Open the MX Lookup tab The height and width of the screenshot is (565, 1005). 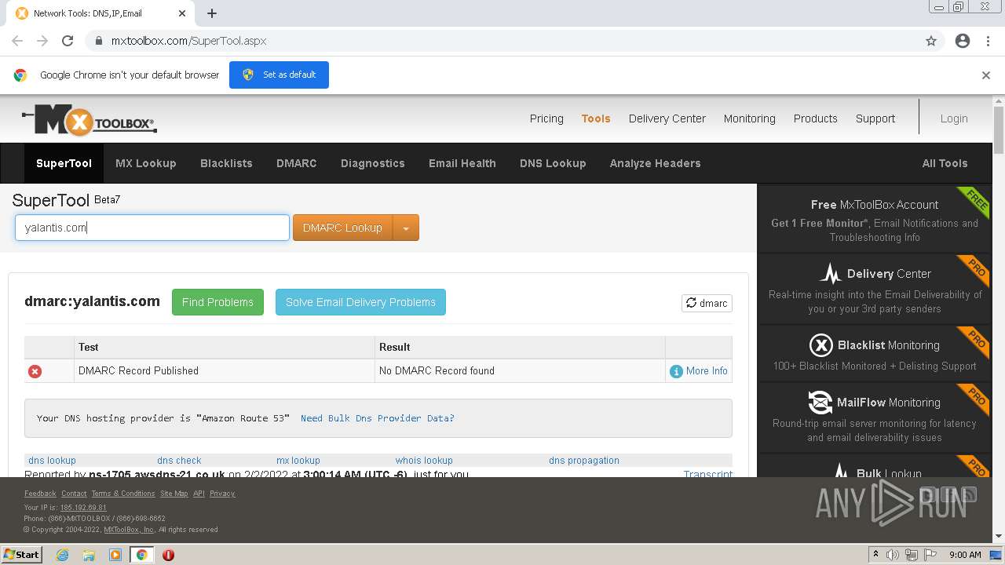145,163
